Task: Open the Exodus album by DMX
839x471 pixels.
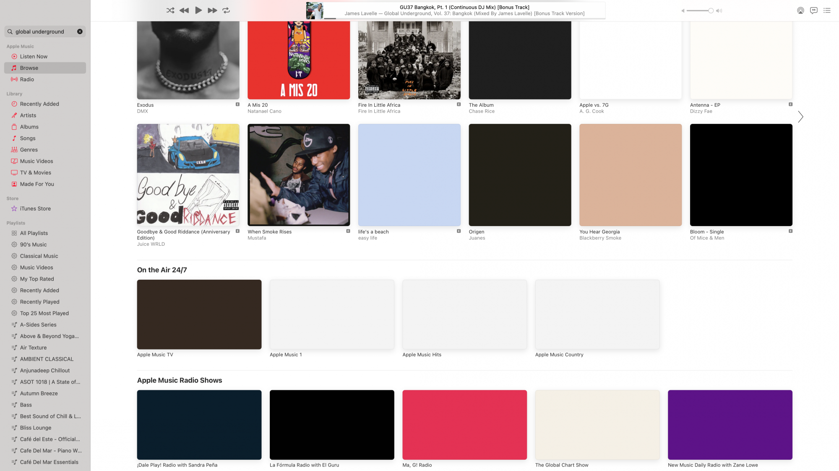Action: click(x=188, y=60)
